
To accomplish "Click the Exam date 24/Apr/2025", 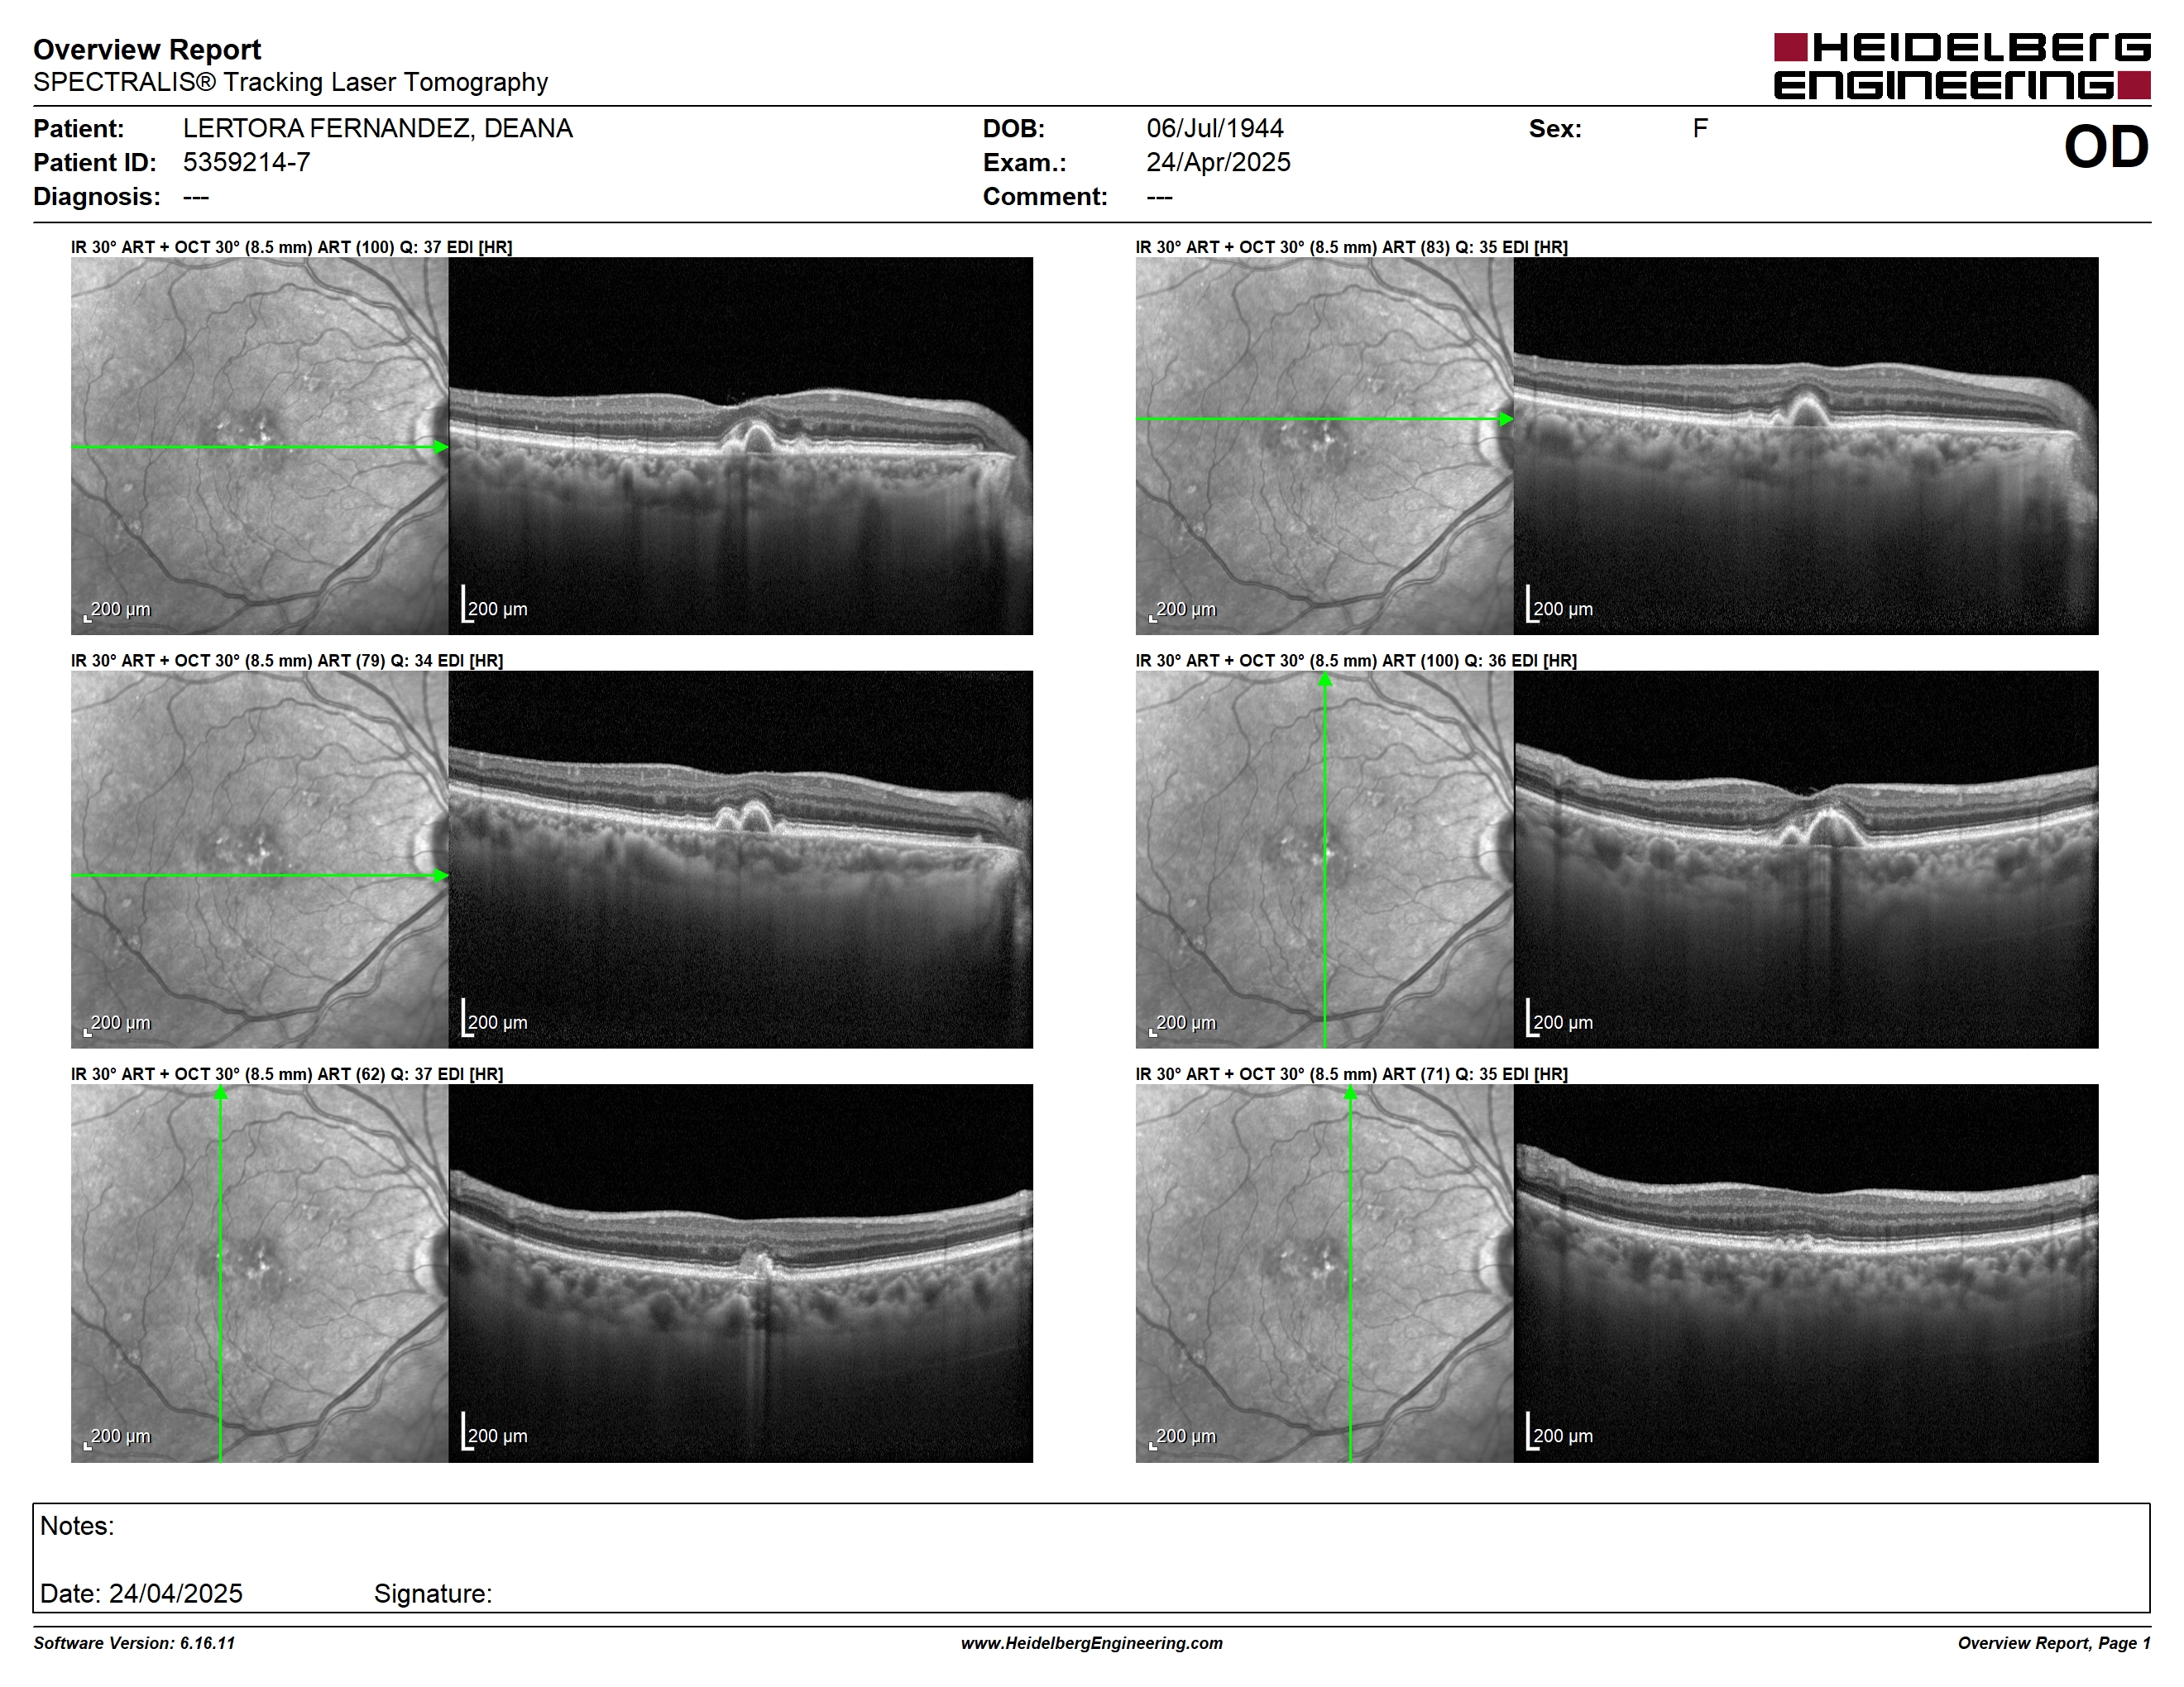I will [1218, 162].
